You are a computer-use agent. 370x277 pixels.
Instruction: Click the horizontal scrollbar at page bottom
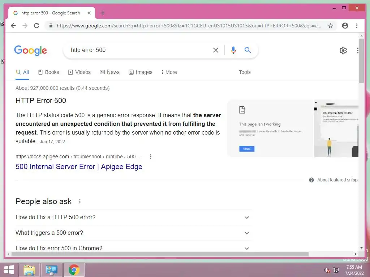160,254
